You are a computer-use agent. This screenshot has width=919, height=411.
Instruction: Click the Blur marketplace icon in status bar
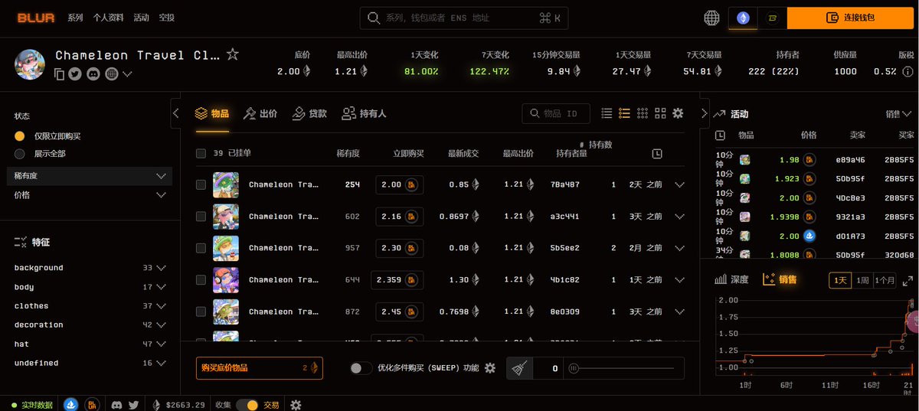(92, 405)
